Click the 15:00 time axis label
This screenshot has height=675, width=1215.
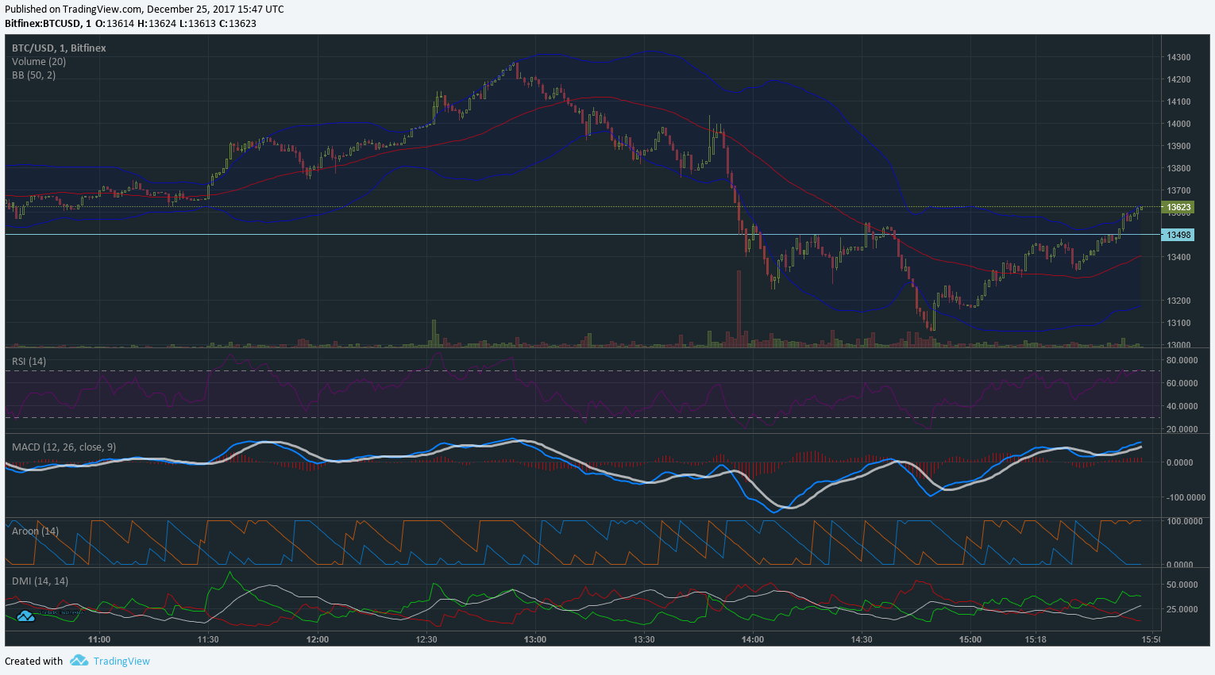click(970, 639)
